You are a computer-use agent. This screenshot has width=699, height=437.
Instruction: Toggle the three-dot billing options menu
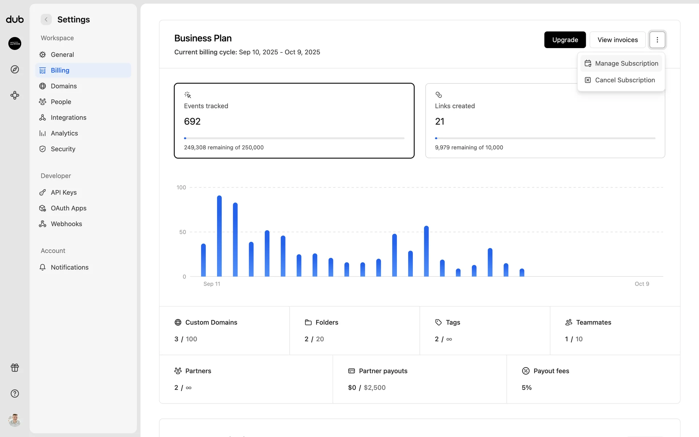tap(657, 40)
